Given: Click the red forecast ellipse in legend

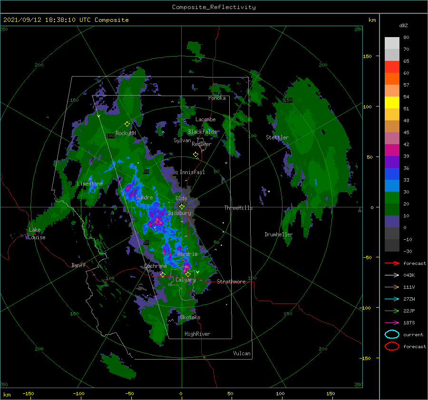Looking at the screenshot, I should [x=392, y=346].
